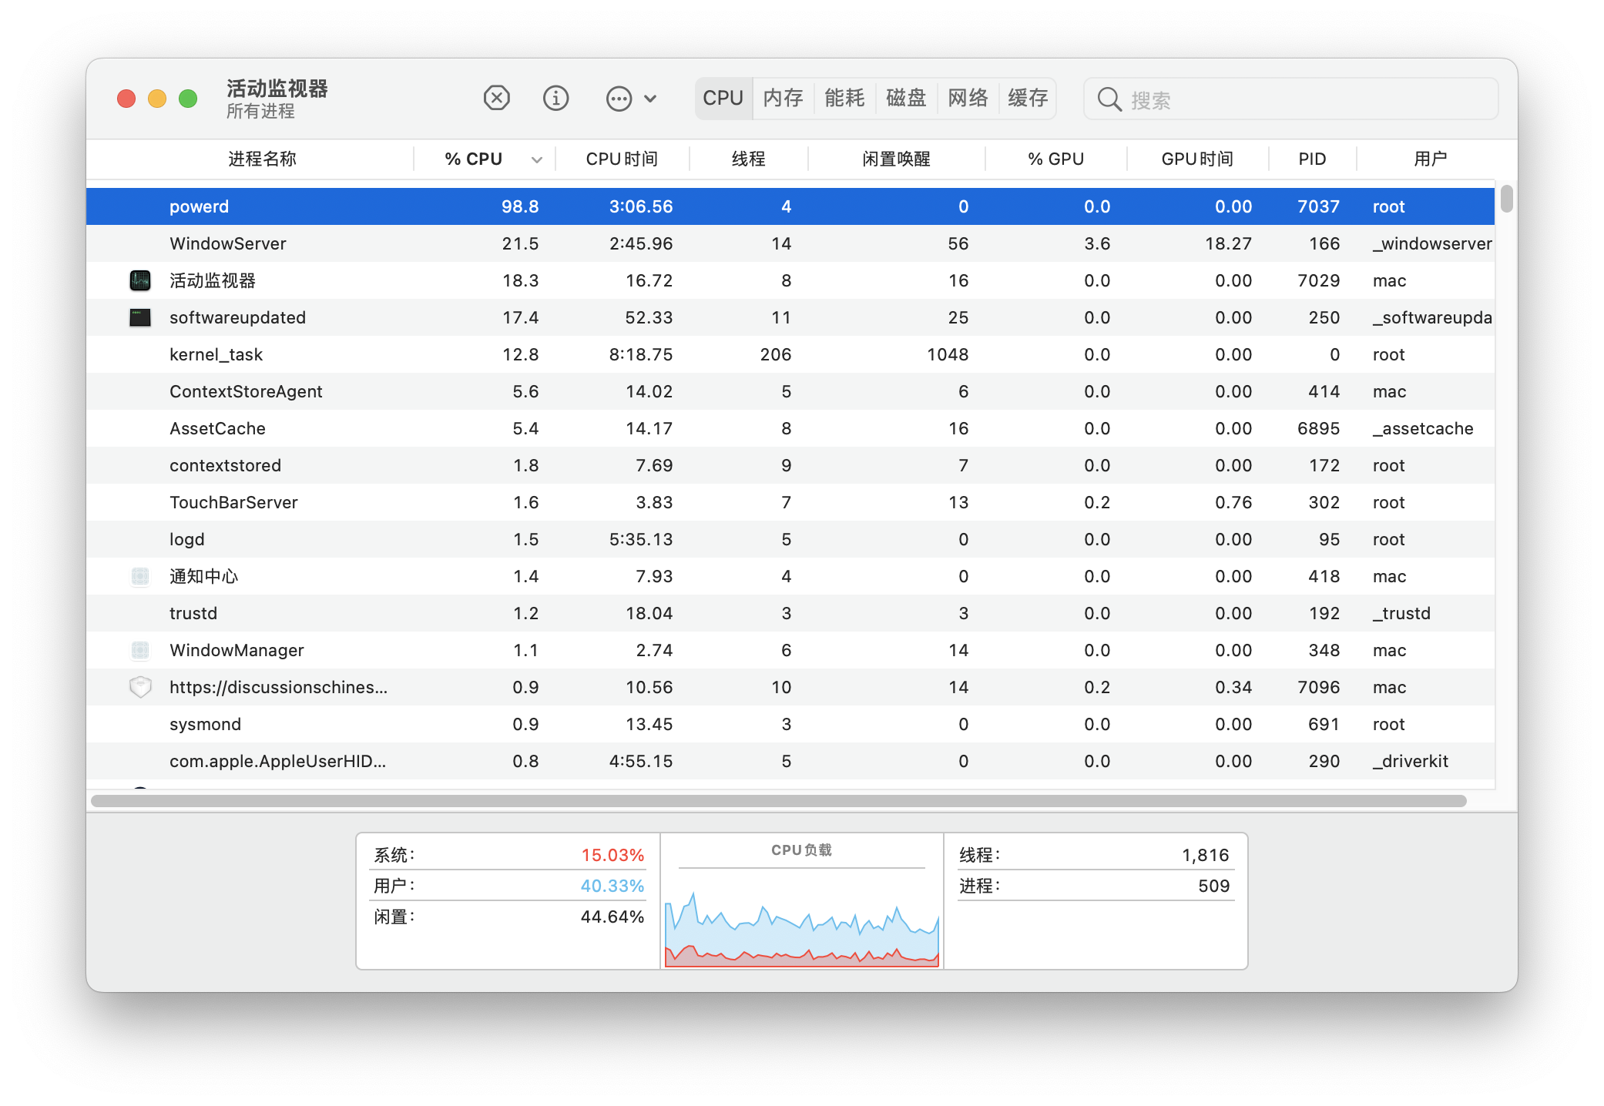Open the 能耗 tab

click(844, 99)
